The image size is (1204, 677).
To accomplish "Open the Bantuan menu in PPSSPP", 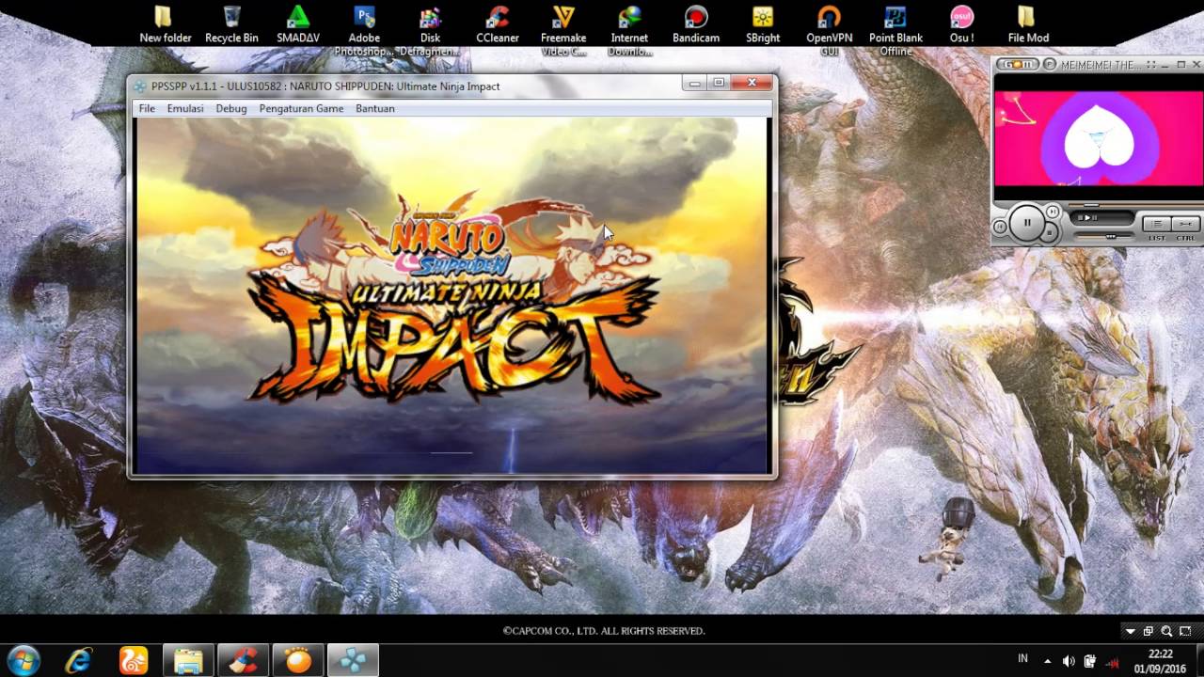I will [x=375, y=108].
